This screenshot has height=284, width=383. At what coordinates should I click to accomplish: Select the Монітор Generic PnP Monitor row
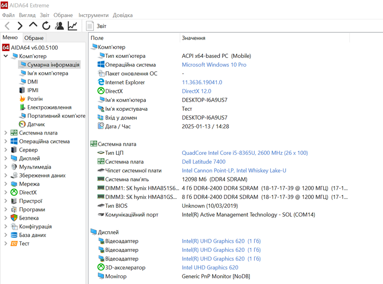pyautogui.click(x=174, y=276)
